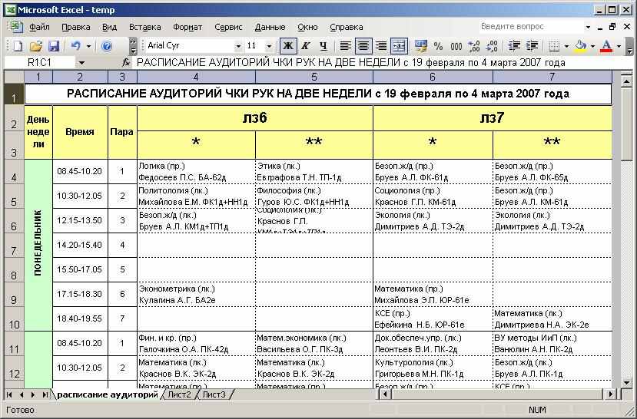Click Excel document icon in menu bar
Image resolution: width=637 pixels, height=419 pixels.
[15, 27]
